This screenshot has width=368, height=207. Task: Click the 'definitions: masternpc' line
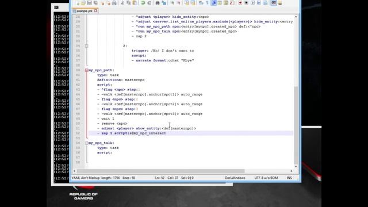point(121,80)
